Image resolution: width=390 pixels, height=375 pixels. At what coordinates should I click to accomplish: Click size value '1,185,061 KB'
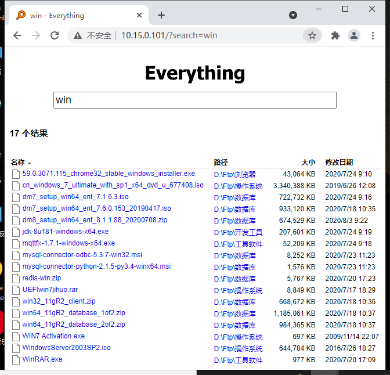tap(294, 313)
